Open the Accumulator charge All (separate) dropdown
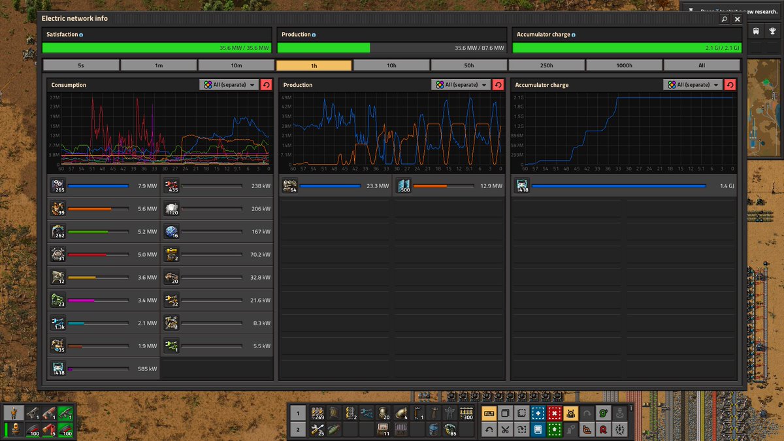The image size is (784, 441). coord(692,85)
